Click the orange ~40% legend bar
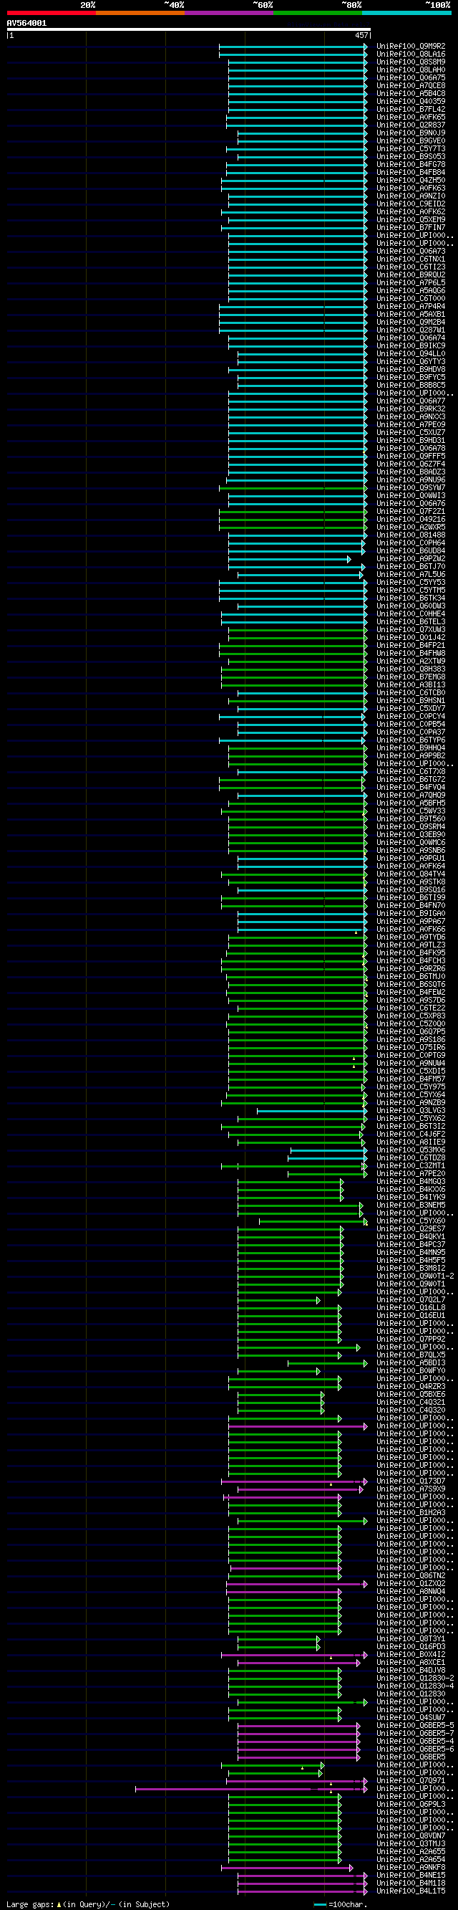458x1910 pixels. tap(140, 13)
